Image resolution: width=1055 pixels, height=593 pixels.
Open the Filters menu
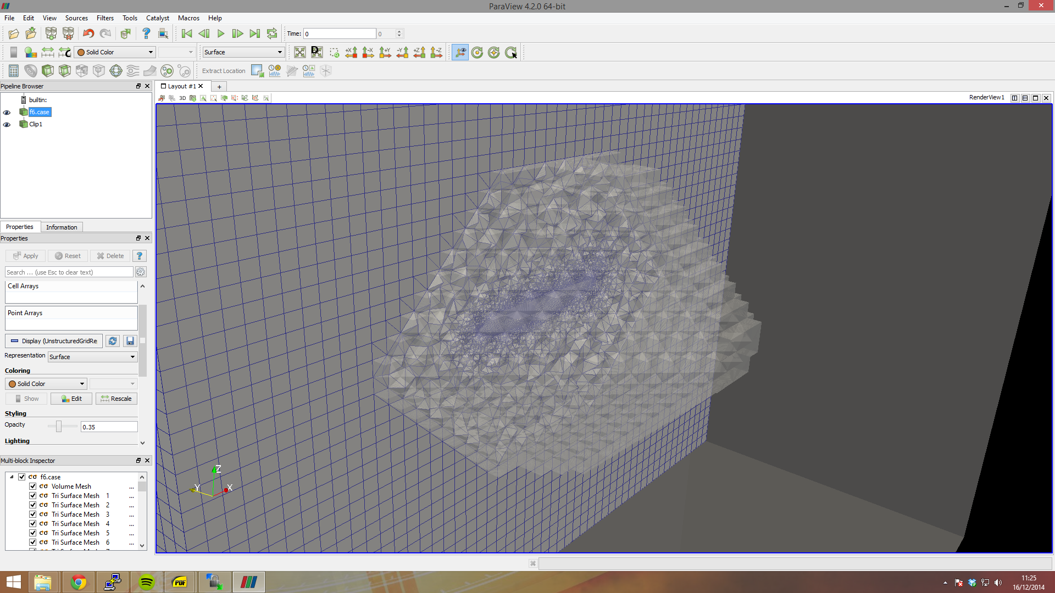[105, 18]
